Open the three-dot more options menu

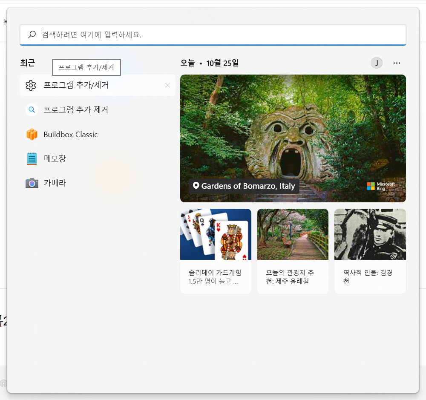pyautogui.click(x=397, y=63)
